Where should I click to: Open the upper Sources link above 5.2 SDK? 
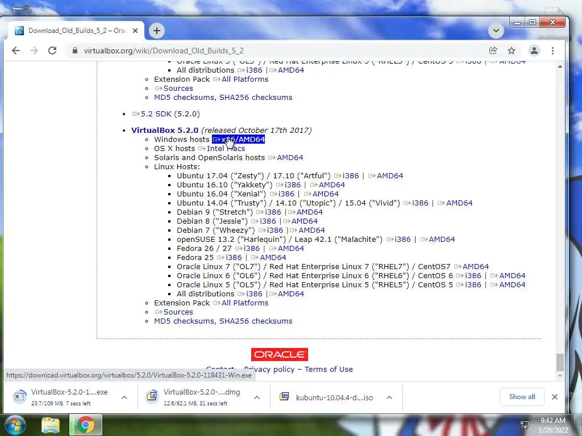coord(174,88)
